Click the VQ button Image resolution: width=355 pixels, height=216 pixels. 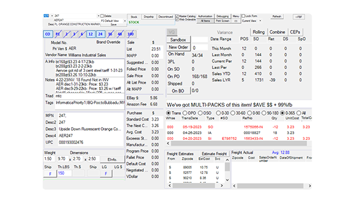(x=172, y=32)
